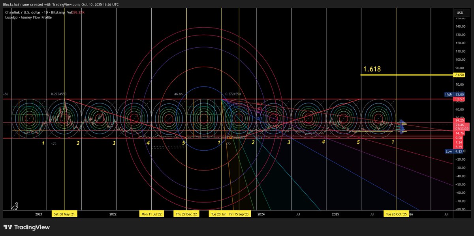Image resolution: width=474 pixels, height=236 pixels.
Task: Click the current price 21.46 label
Action: tap(460, 124)
